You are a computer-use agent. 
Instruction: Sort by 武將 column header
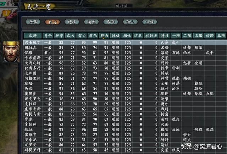33,35
